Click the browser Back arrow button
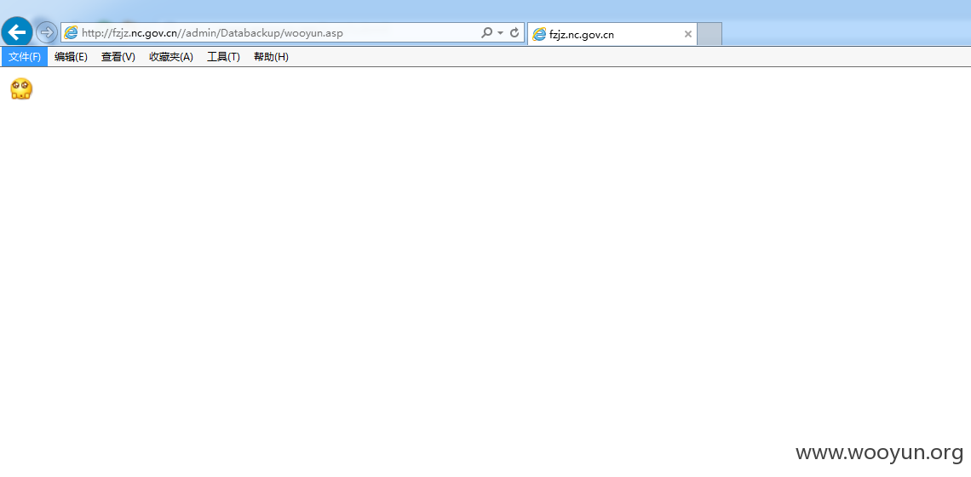971x477 pixels. pyautogui.click(x=17, y=31)
